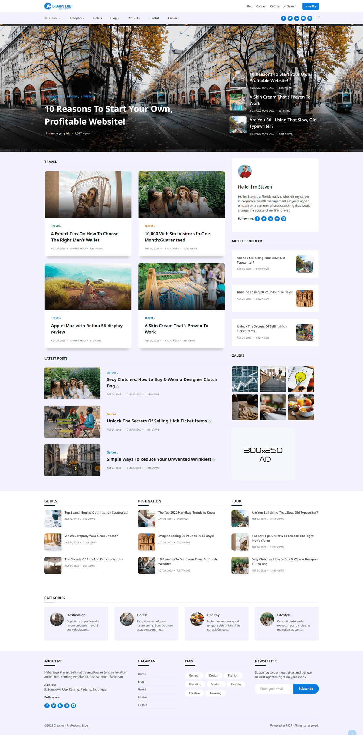Toggle star on Simple Ways Wrinkles post
This screenshot has height=735, width=363.
(214, 460)
